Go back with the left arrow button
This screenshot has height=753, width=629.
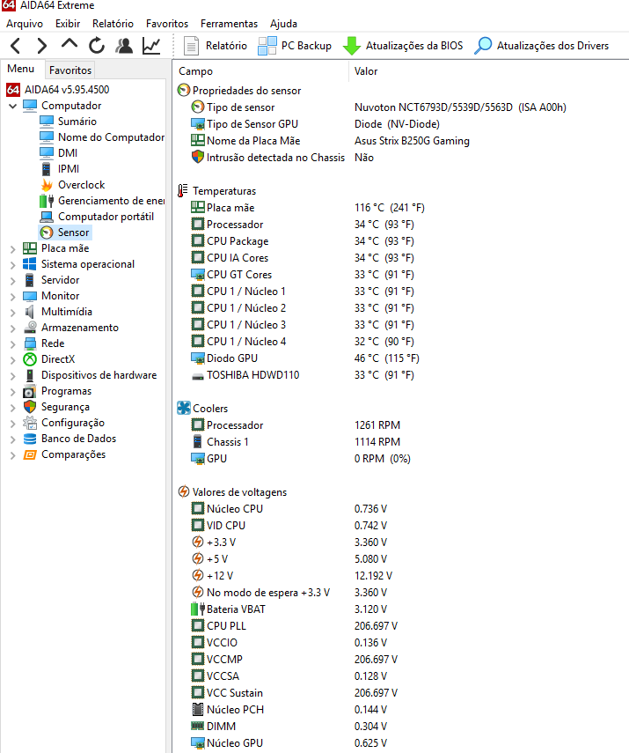click(15, 46)
